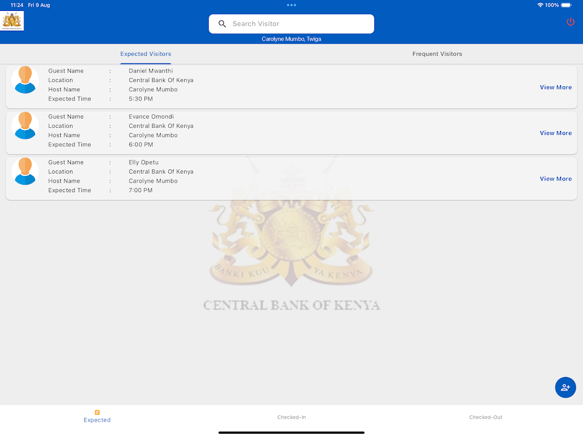This screenshot has width=583, height=437.
Task: Tap the three-dot multitasking indicator
Action: 292,5
